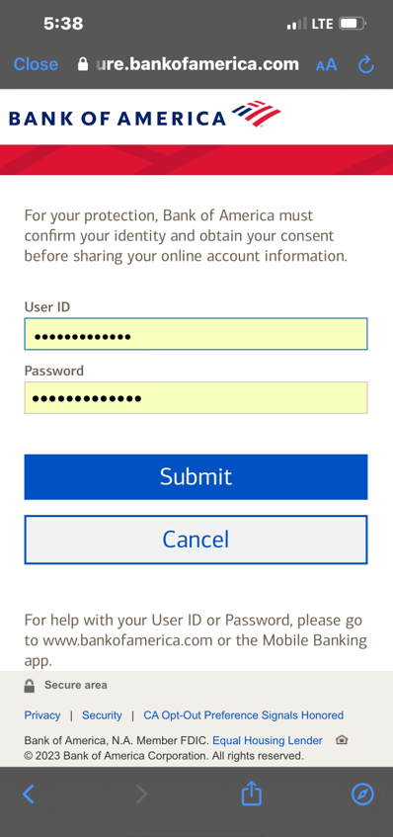Submit the login form
Viewport: 393px width, 837px height.
tap(196, 476)
